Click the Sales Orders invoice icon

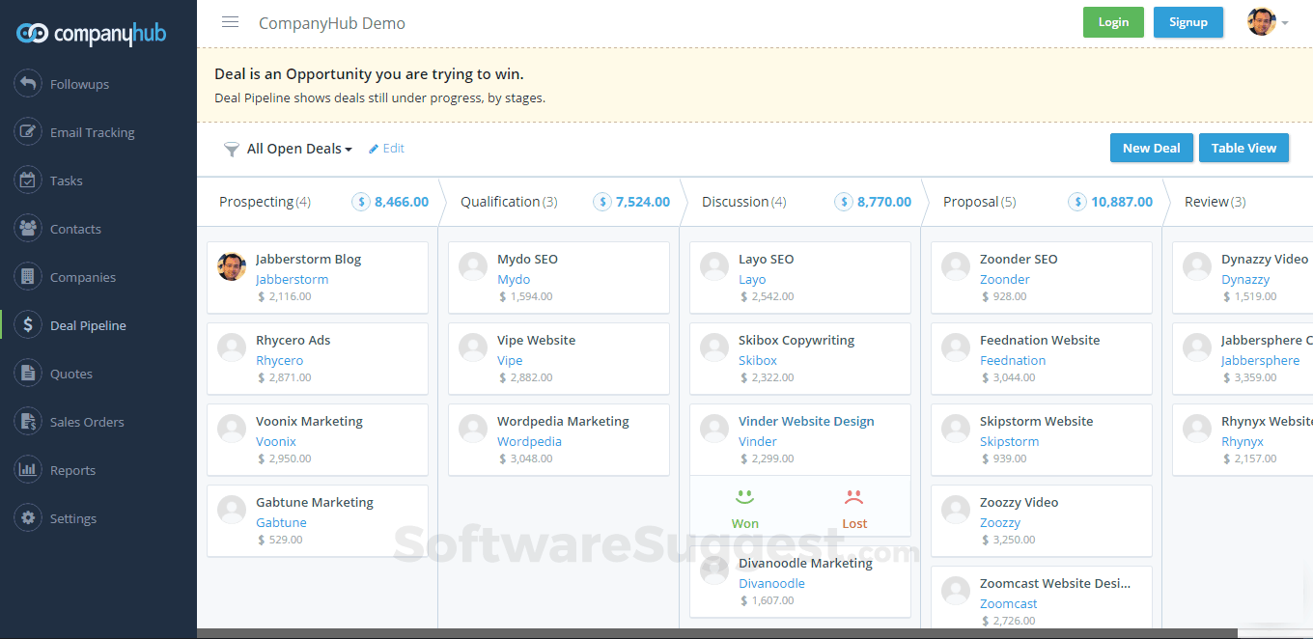(28, 422)
